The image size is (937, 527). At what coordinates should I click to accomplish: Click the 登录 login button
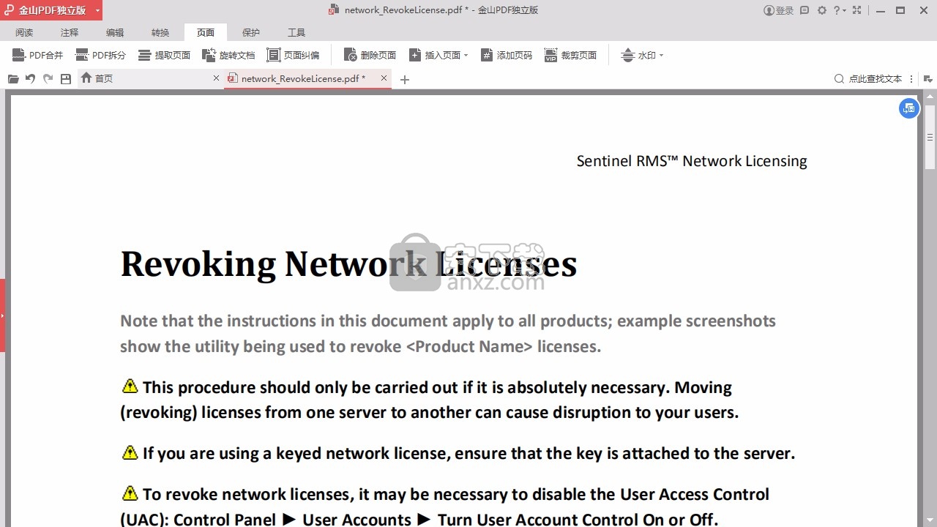point(779,10)
